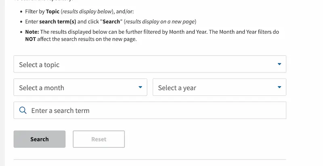
Task: Click the blue caret on topic dropdown
Action: pyautogui.click(x=279, y=64)
